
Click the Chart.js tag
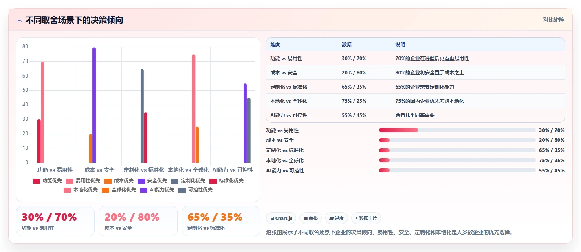[x=281, y=218]
